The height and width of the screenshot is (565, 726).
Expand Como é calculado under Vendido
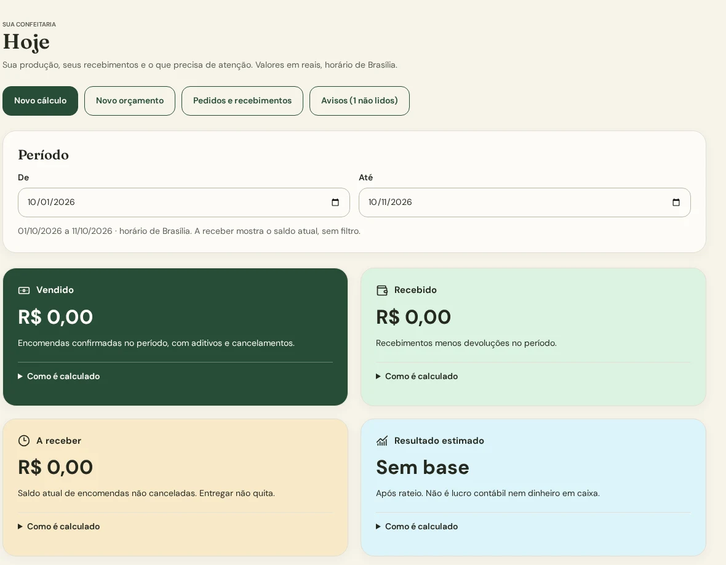coord(59,377)
